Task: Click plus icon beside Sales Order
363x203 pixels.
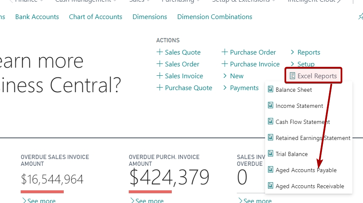Action: (x=160, y=63)
